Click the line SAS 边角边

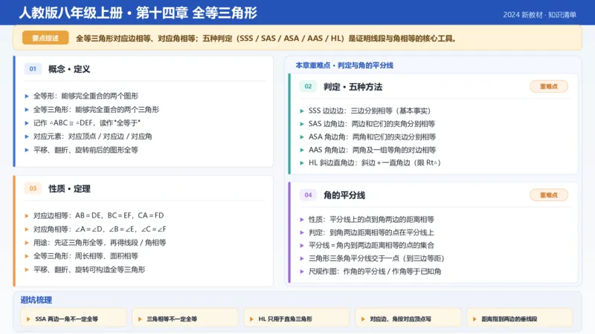click(371, 123)
